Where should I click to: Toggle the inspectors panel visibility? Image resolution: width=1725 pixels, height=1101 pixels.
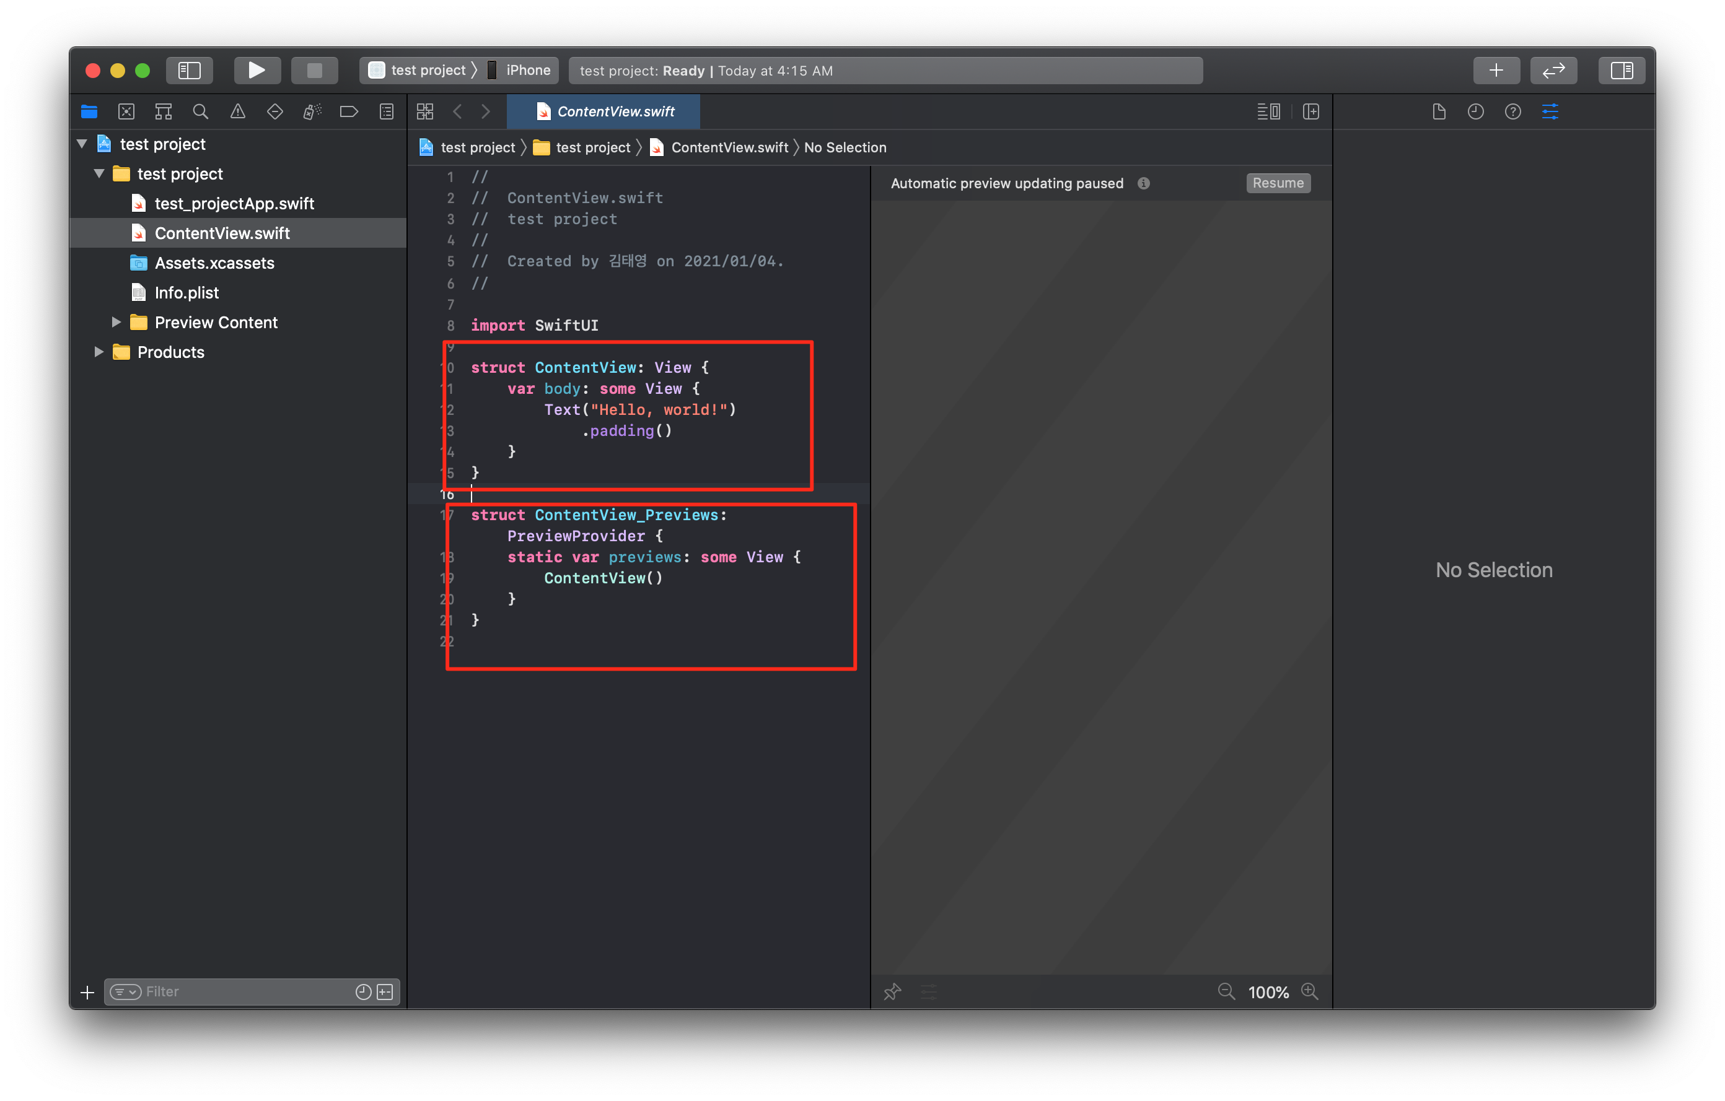pyautogui.click(x=1621, y=70)
